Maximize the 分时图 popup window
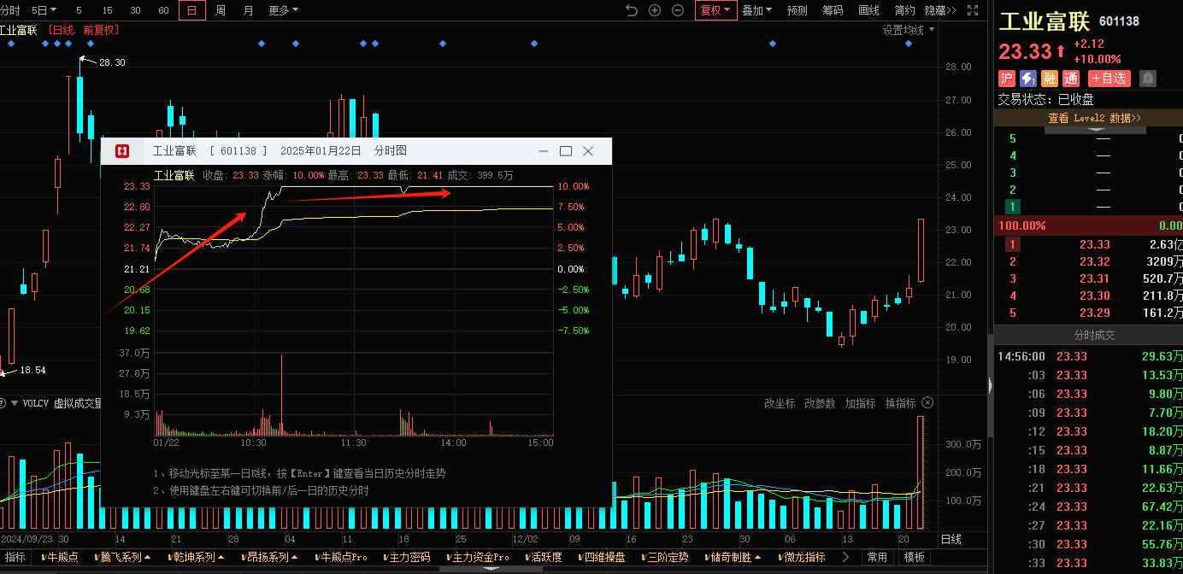 566,151
